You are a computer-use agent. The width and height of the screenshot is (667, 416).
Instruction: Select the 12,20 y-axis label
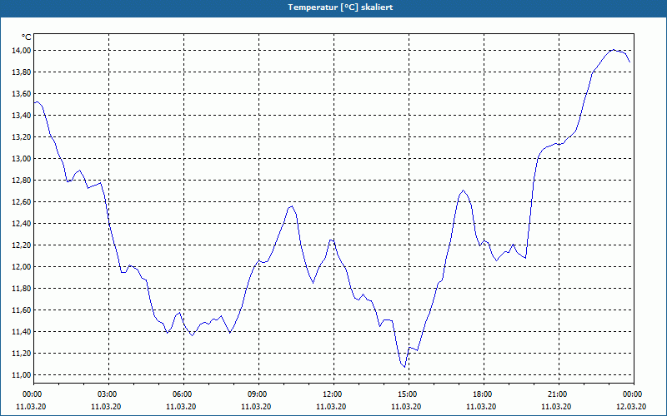tap(21, 245)
